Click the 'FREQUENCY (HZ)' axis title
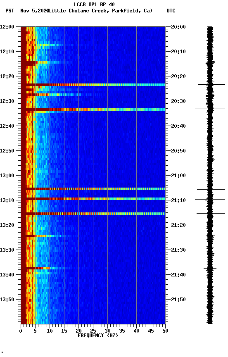 pyautogui.click(x=98, y=336)
